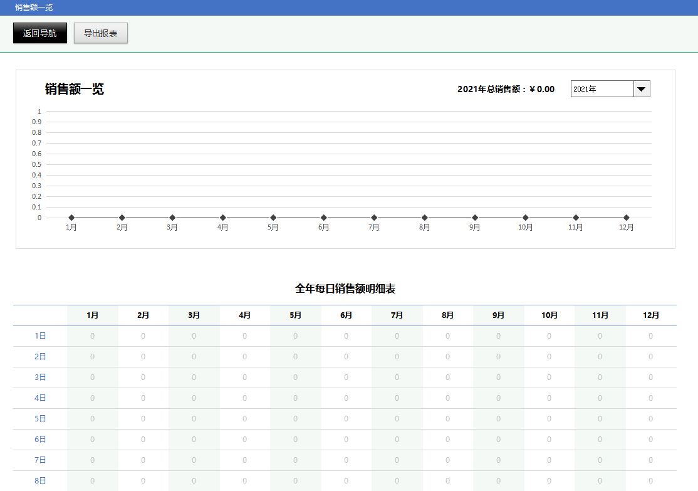Click the 12月 data point on chart
Viewport: 698px width, 491px height.
627,218
